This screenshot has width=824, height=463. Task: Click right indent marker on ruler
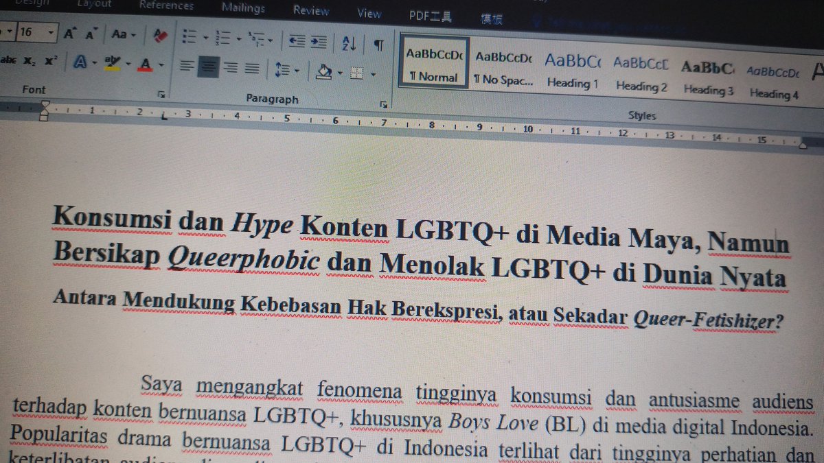(x=802, y=145)
